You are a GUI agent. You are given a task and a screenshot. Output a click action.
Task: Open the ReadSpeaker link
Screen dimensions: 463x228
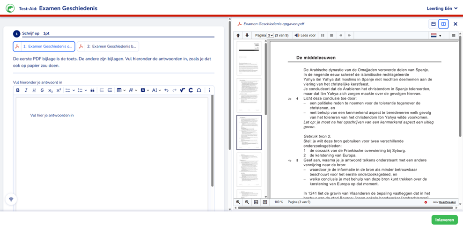[447, 202]
